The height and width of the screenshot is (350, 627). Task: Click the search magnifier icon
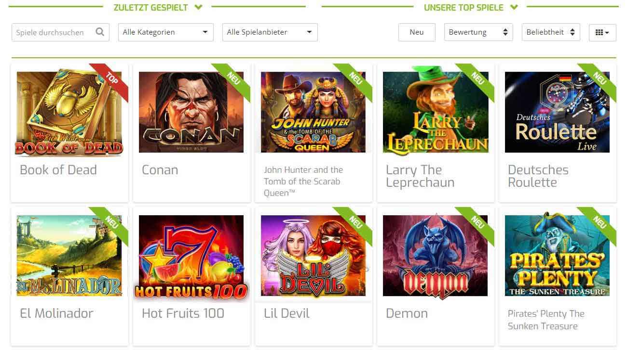point(100,32)
